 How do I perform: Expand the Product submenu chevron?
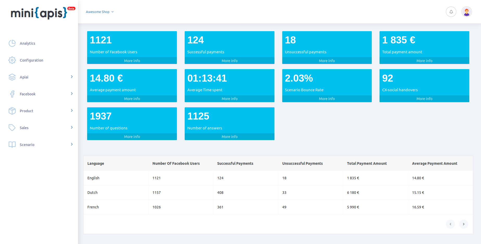click(72, 111)
